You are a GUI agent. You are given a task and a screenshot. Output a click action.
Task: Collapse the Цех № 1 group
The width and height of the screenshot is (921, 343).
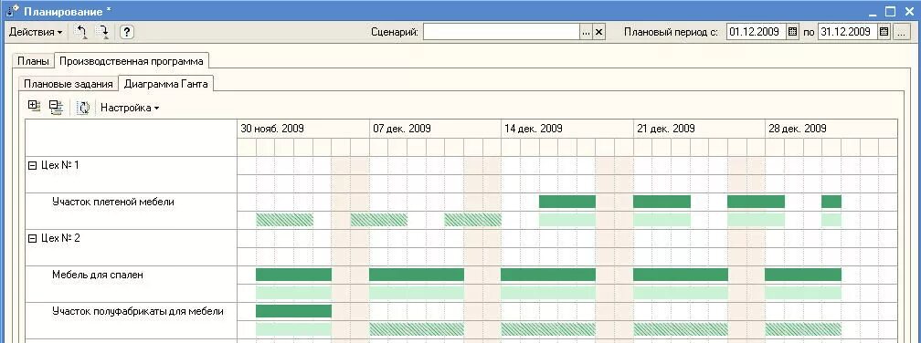tap(32, 166)
